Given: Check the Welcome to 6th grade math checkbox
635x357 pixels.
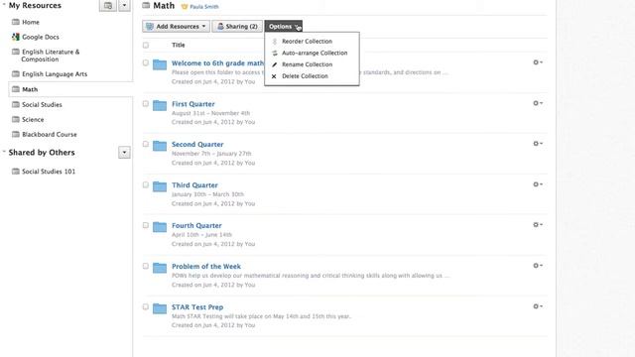Looking at the screenshot, I should click(146, 62).
